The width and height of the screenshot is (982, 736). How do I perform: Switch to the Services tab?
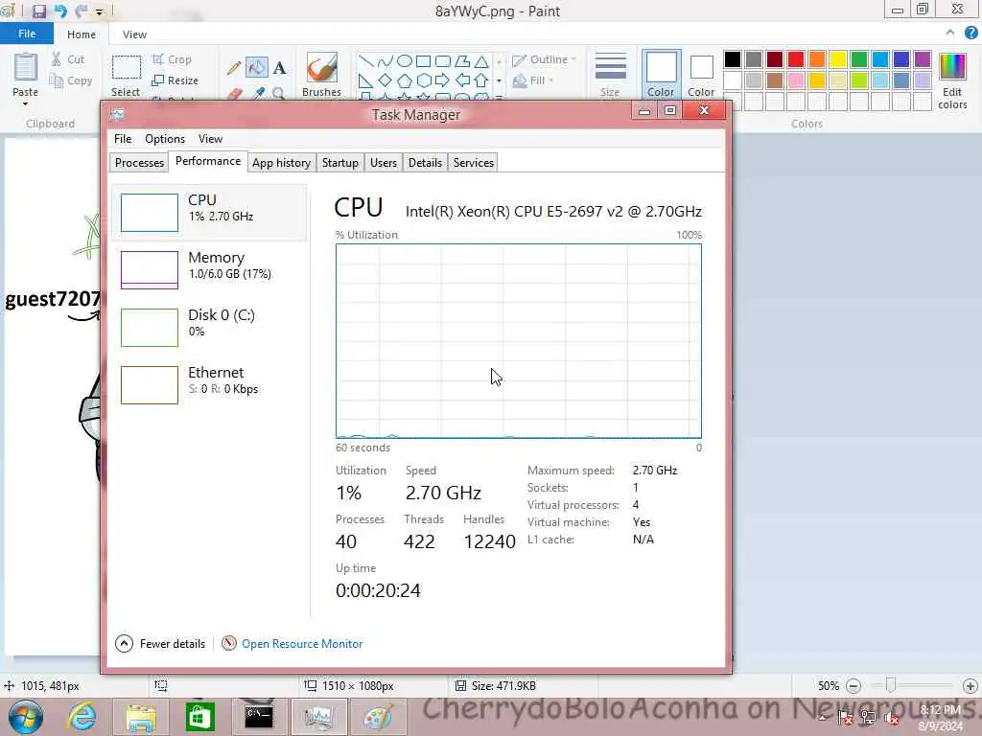474,163
